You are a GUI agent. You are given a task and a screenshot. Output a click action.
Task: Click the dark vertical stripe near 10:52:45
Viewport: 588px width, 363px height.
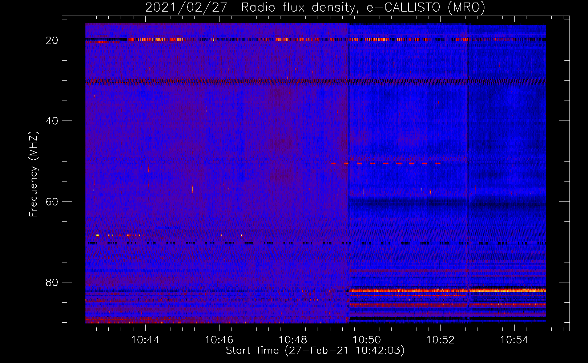468,173
